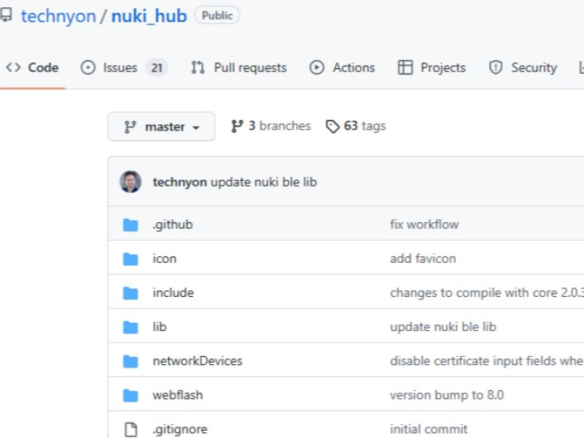Click the .gitignore file icon

131,429
